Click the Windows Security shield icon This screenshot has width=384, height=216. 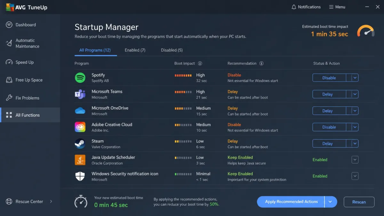[80, 176]
